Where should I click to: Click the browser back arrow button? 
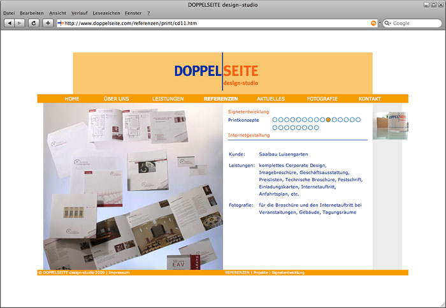click(x=9, y=23)
